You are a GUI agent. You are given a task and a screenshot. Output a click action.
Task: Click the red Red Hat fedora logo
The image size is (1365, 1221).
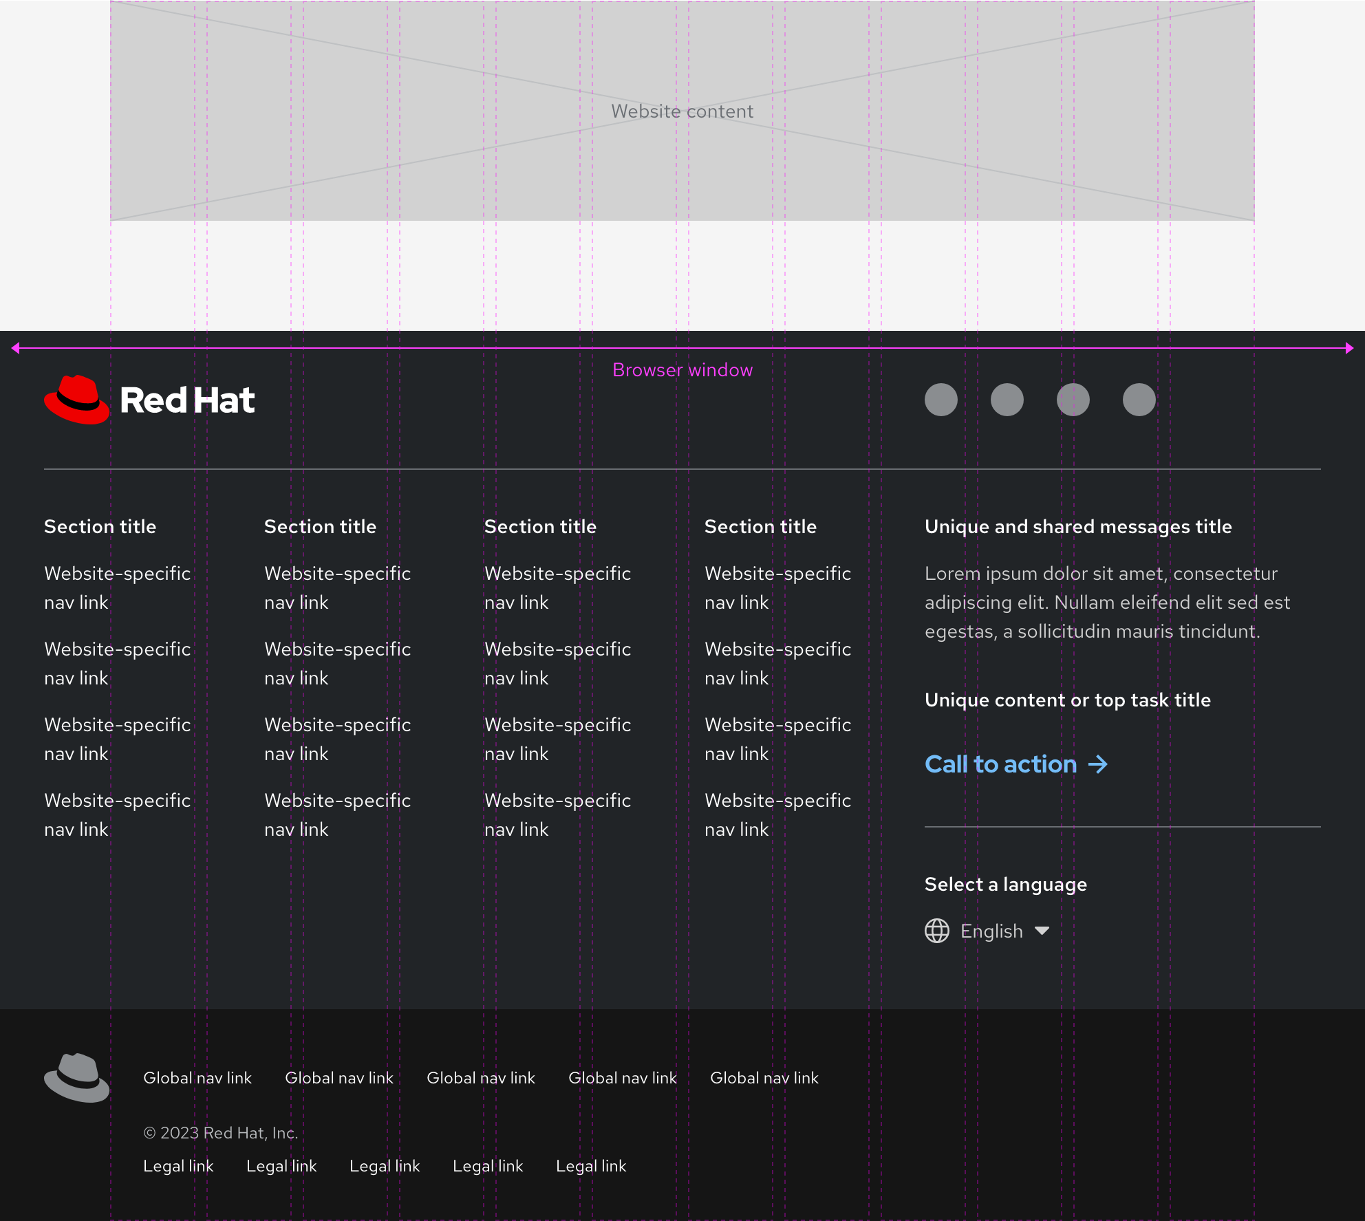(76, 400)
